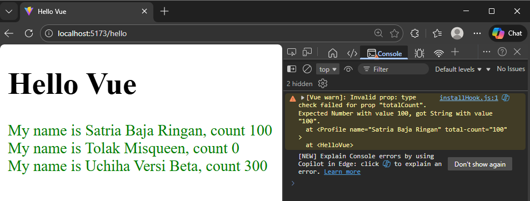Image resolution: width=530 pixels, height=201 pixels.
Task: Clear the console
Action: (307, 69)
